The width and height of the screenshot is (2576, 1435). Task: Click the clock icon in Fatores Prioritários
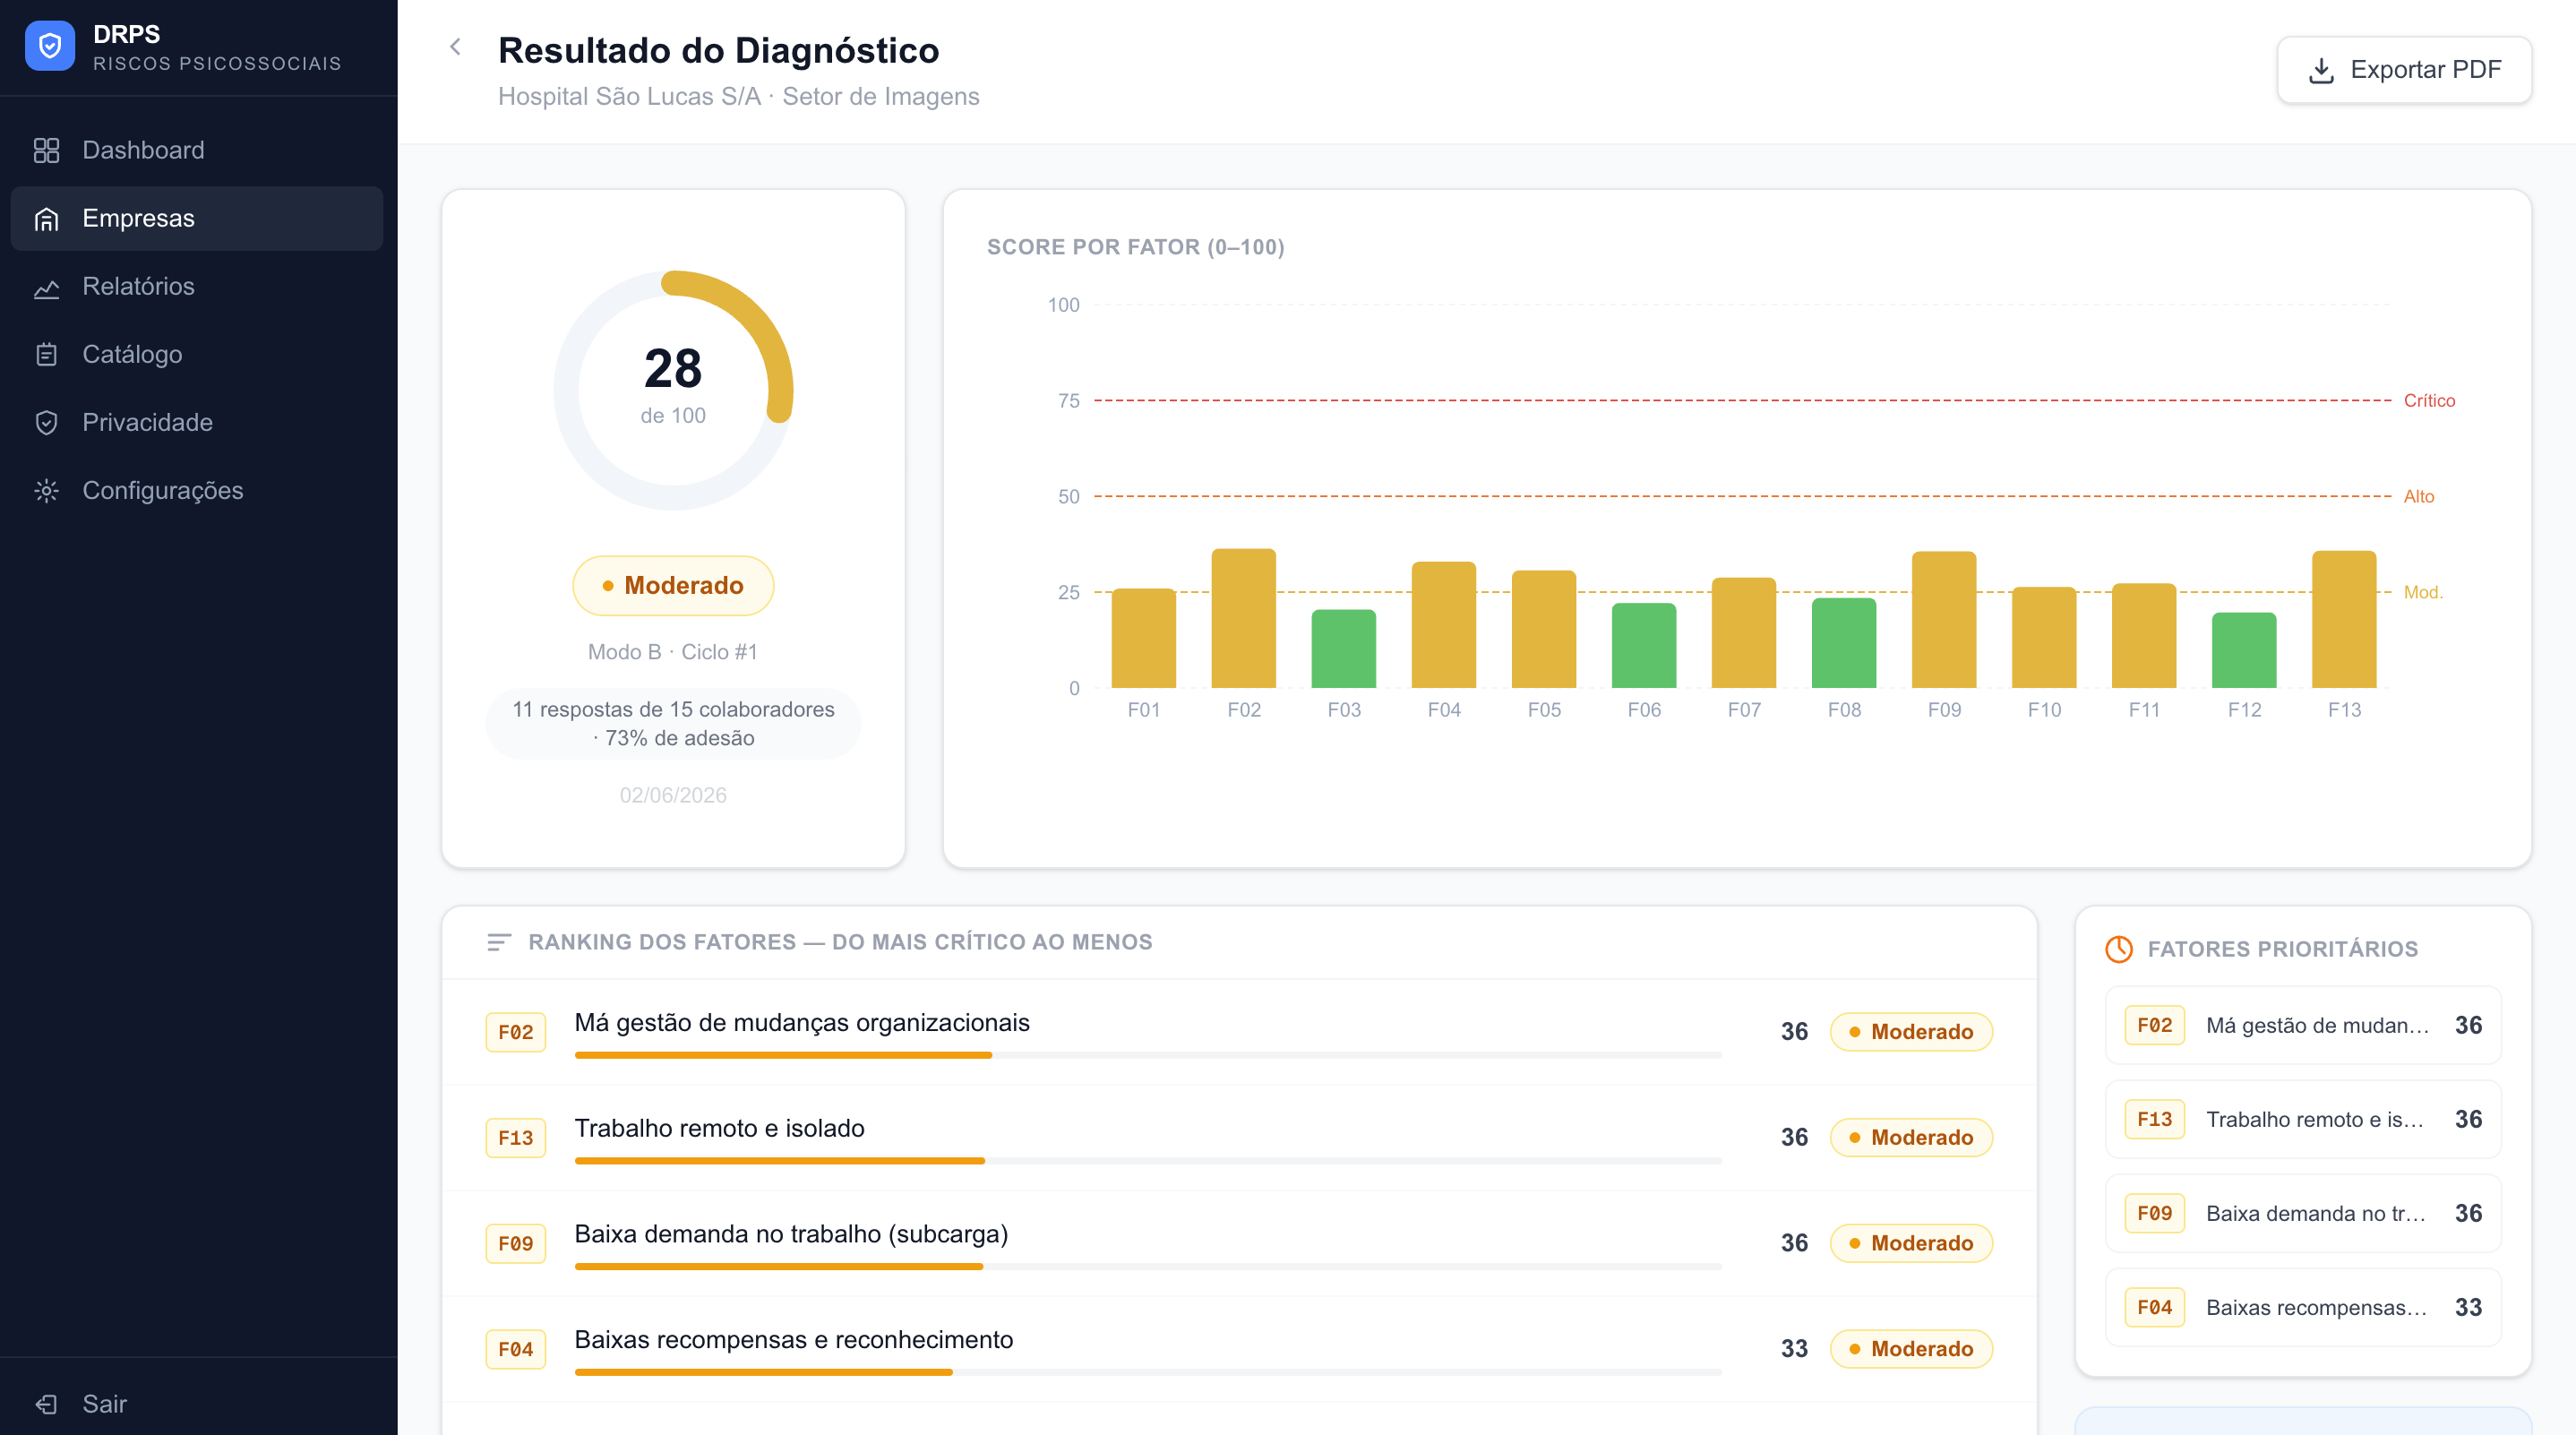(2119, 949)
